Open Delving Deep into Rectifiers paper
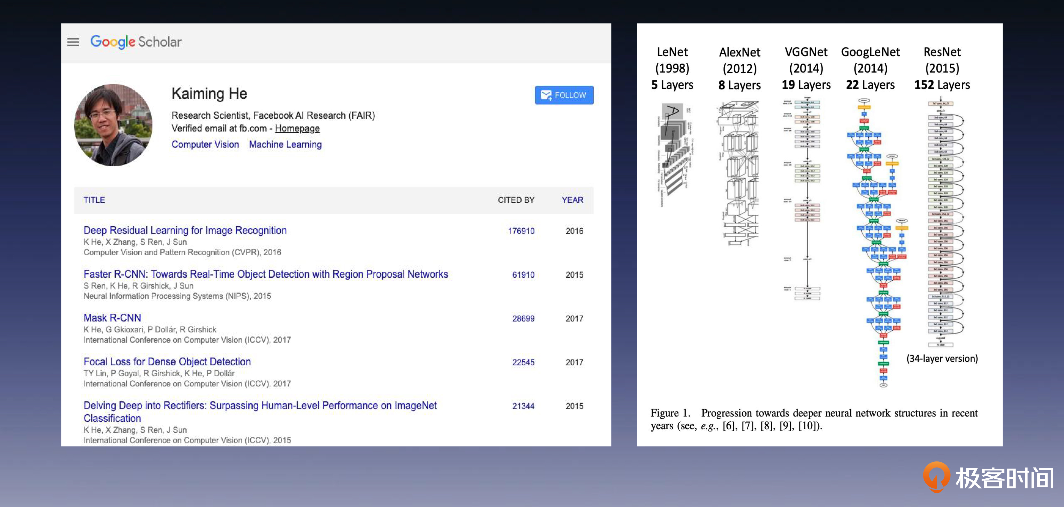The height and width of the screenshot is (507, 1064). (x=260, y=406)
